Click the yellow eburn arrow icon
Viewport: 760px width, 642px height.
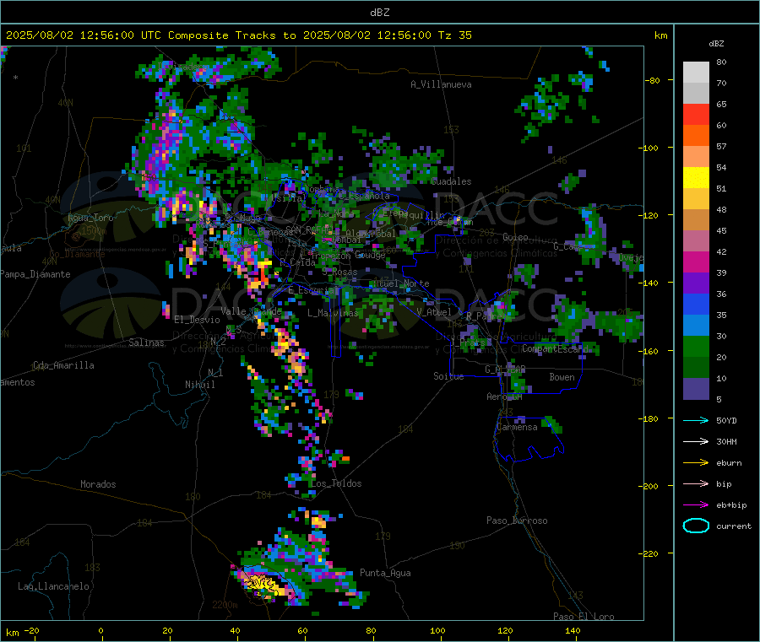696,463
